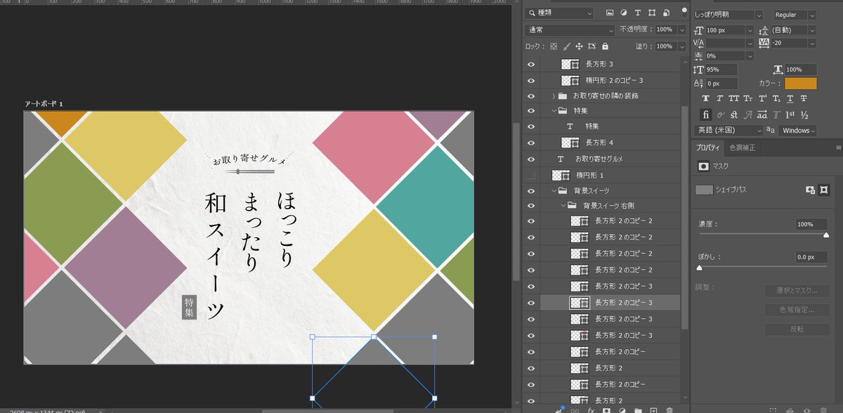This screenshot has width=843, height=413.
Task: Select pixel mask add icon in Properties
Action: 810,190
